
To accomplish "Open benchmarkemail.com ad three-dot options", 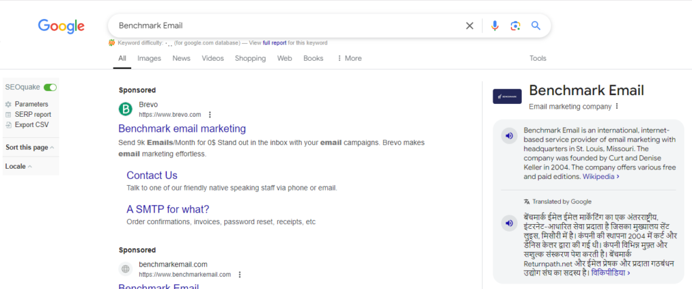I will coord(240,274).
